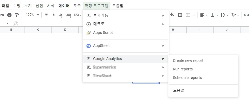Expand the text wrapping dropdown arrow
The height and width of the screenshot is (112, 249).
(228, 15)
